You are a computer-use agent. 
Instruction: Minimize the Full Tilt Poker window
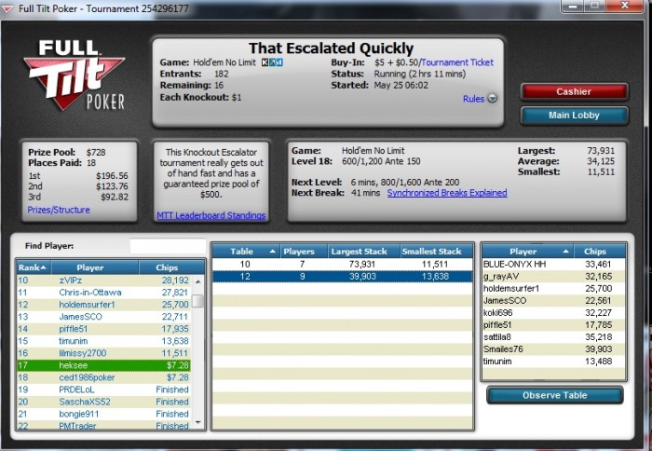573,6
